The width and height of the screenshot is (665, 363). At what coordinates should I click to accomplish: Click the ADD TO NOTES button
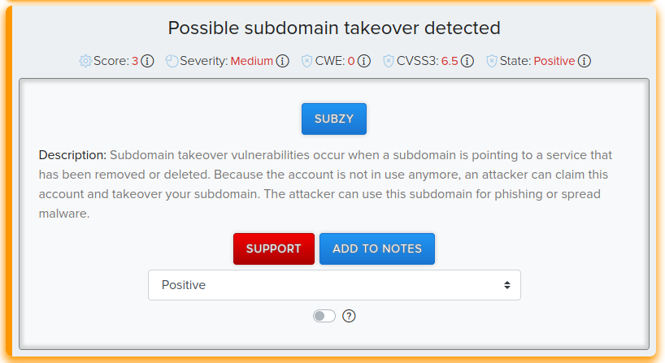coord(377,248)
